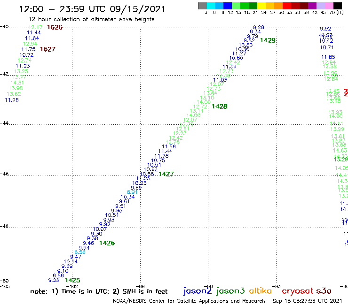Select the black legend color swatch

point(338,6)
